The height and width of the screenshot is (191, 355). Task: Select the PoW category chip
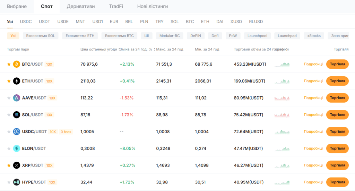point(233,36)
